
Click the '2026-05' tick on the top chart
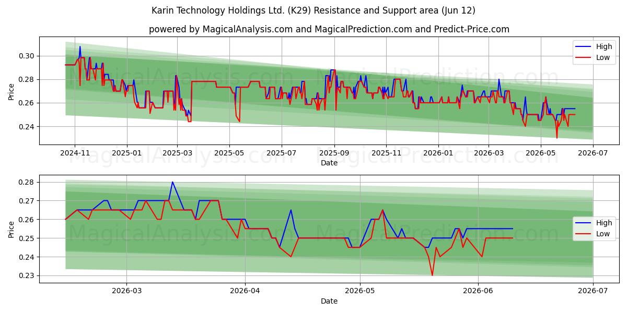(x=541, y=152)
